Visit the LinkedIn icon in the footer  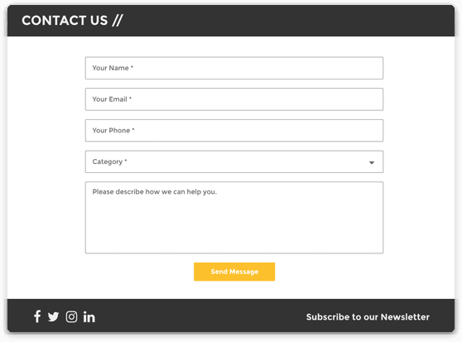pyautogui.click(x=89, y=316)
